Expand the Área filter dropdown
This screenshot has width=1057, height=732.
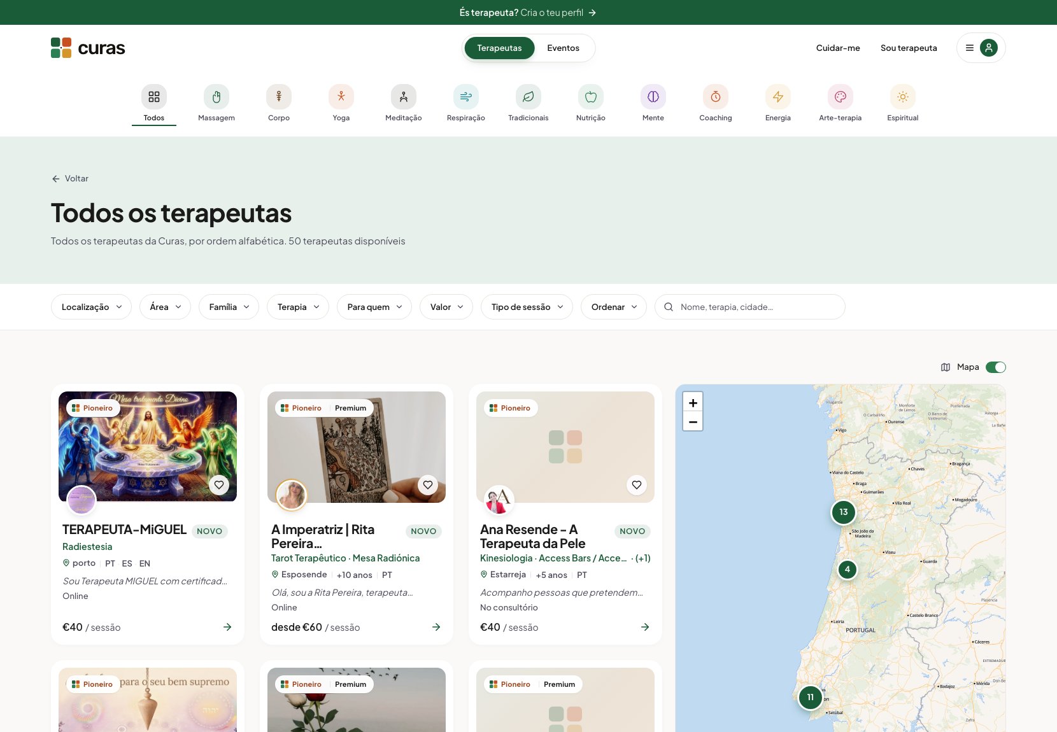[165, 307]
